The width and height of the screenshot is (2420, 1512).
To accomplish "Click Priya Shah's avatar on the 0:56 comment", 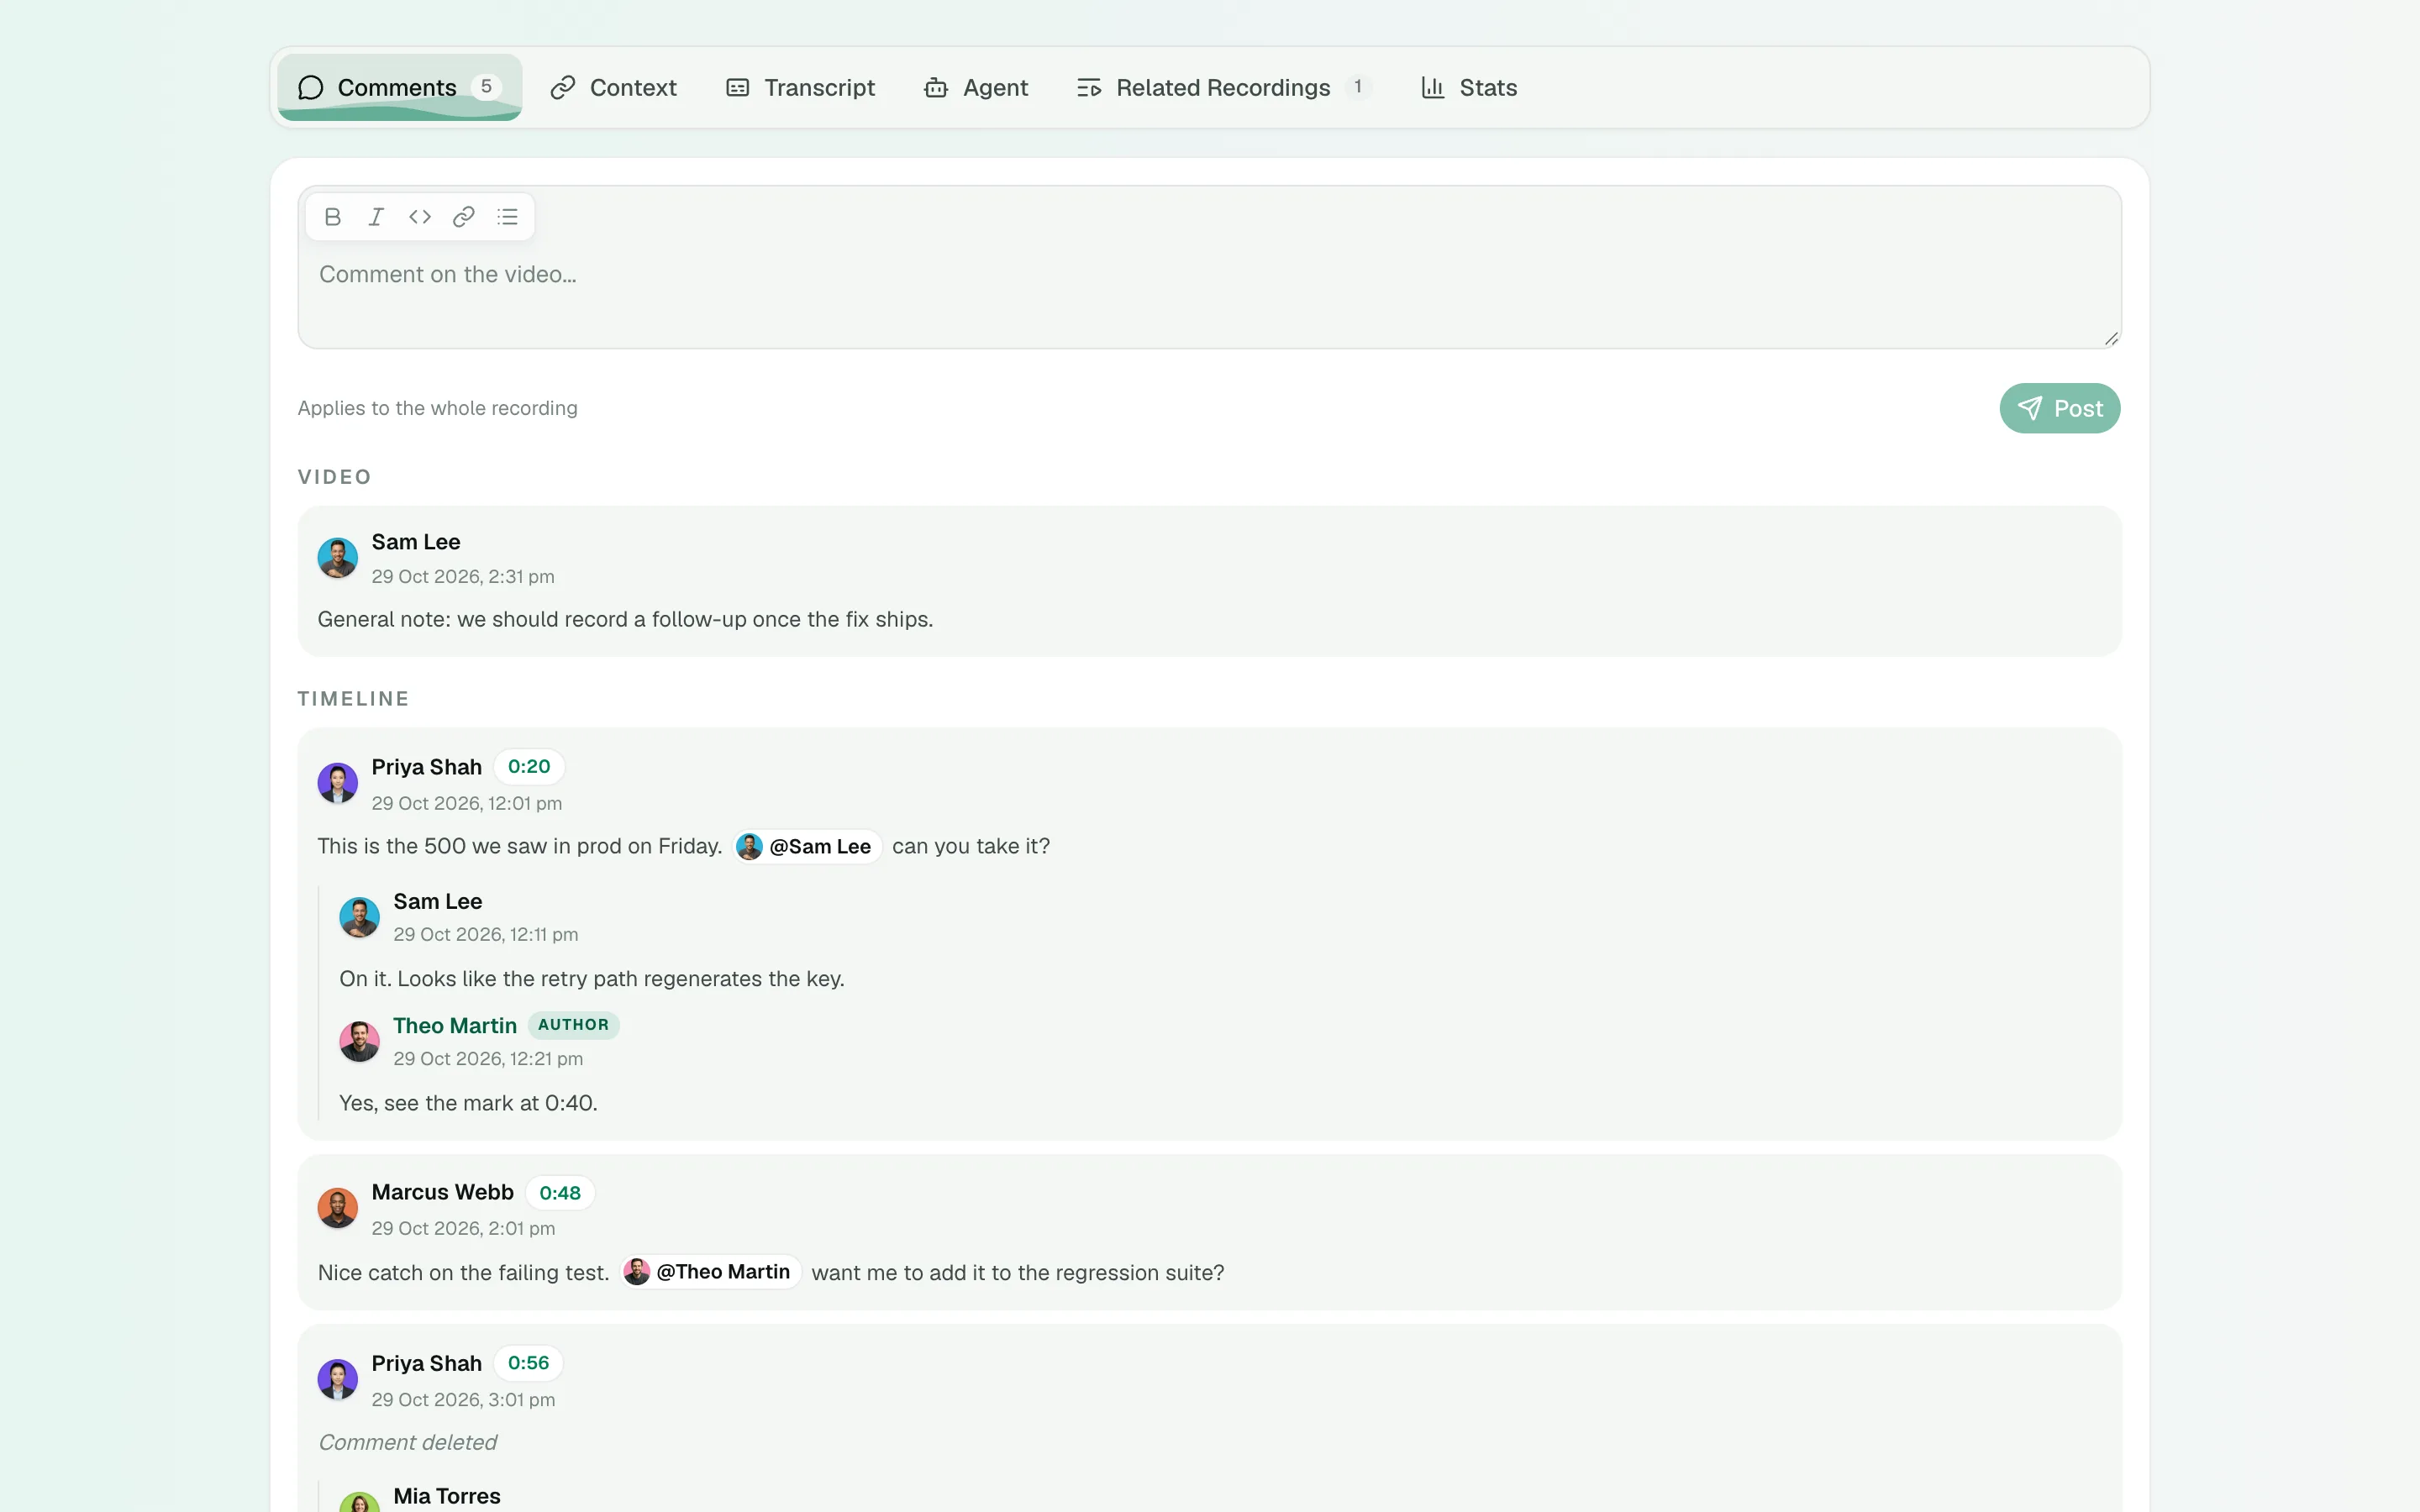I will pos(337,1379).
